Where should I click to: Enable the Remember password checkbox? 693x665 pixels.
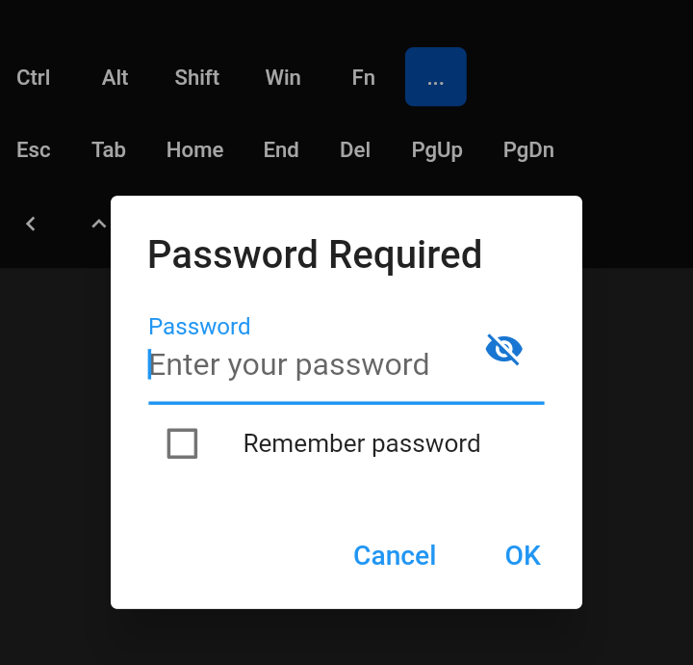(x=182, y=443)
